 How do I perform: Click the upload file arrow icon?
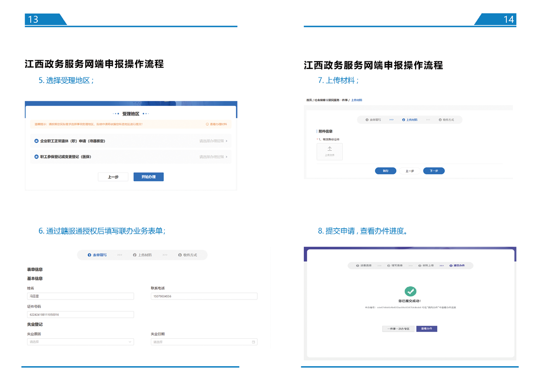point(330,149)
